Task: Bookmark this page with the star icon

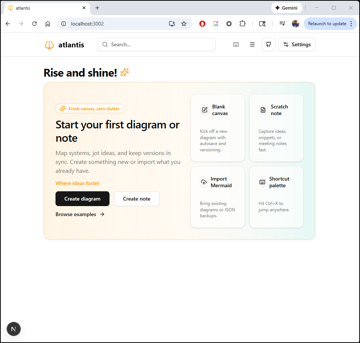Action: tap(184, 24)
